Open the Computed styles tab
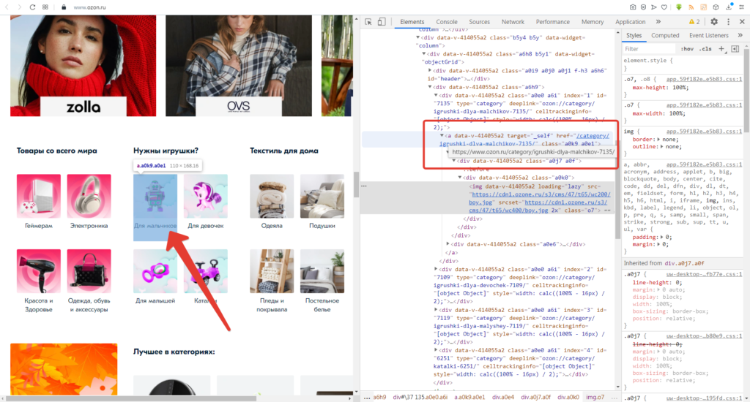 click(x=665, y=35)
